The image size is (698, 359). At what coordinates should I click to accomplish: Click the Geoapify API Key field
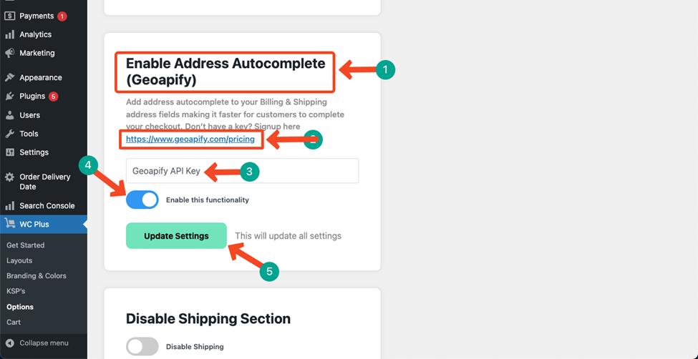tap(242, 171)
